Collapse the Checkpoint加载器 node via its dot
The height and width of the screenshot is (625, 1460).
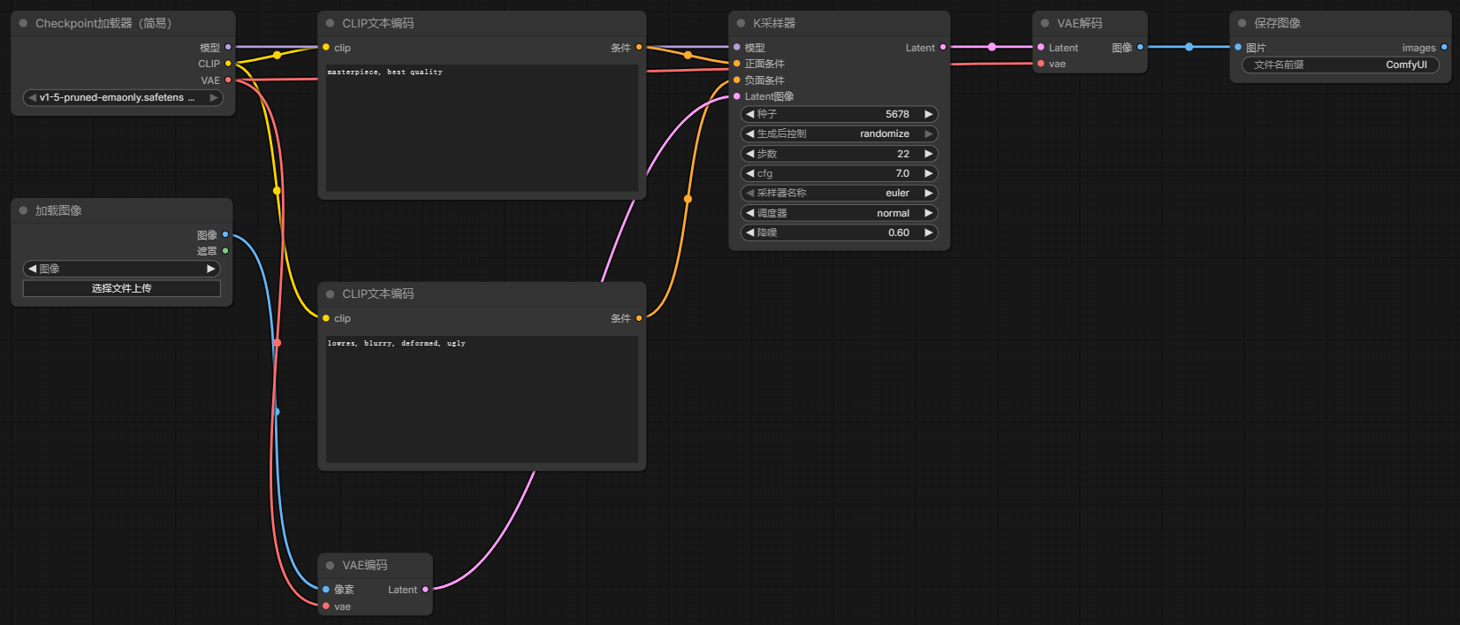pos(23,23)
